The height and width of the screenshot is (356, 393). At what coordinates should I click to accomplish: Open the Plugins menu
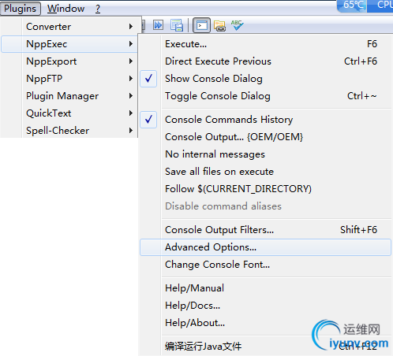pos(21,9)
